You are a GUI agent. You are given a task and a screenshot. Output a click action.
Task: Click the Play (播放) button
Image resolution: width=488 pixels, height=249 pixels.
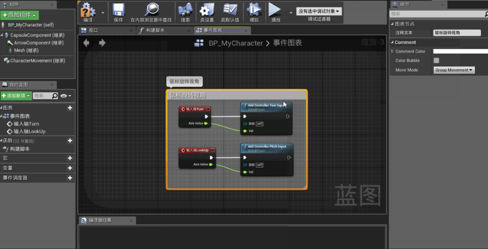click(276, 10)
